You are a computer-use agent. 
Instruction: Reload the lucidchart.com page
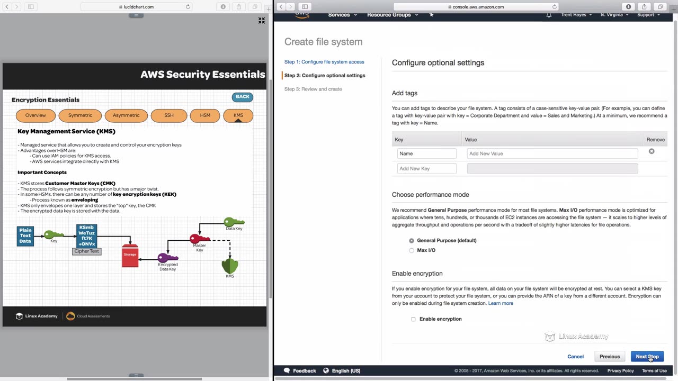(x=188, y=7)
